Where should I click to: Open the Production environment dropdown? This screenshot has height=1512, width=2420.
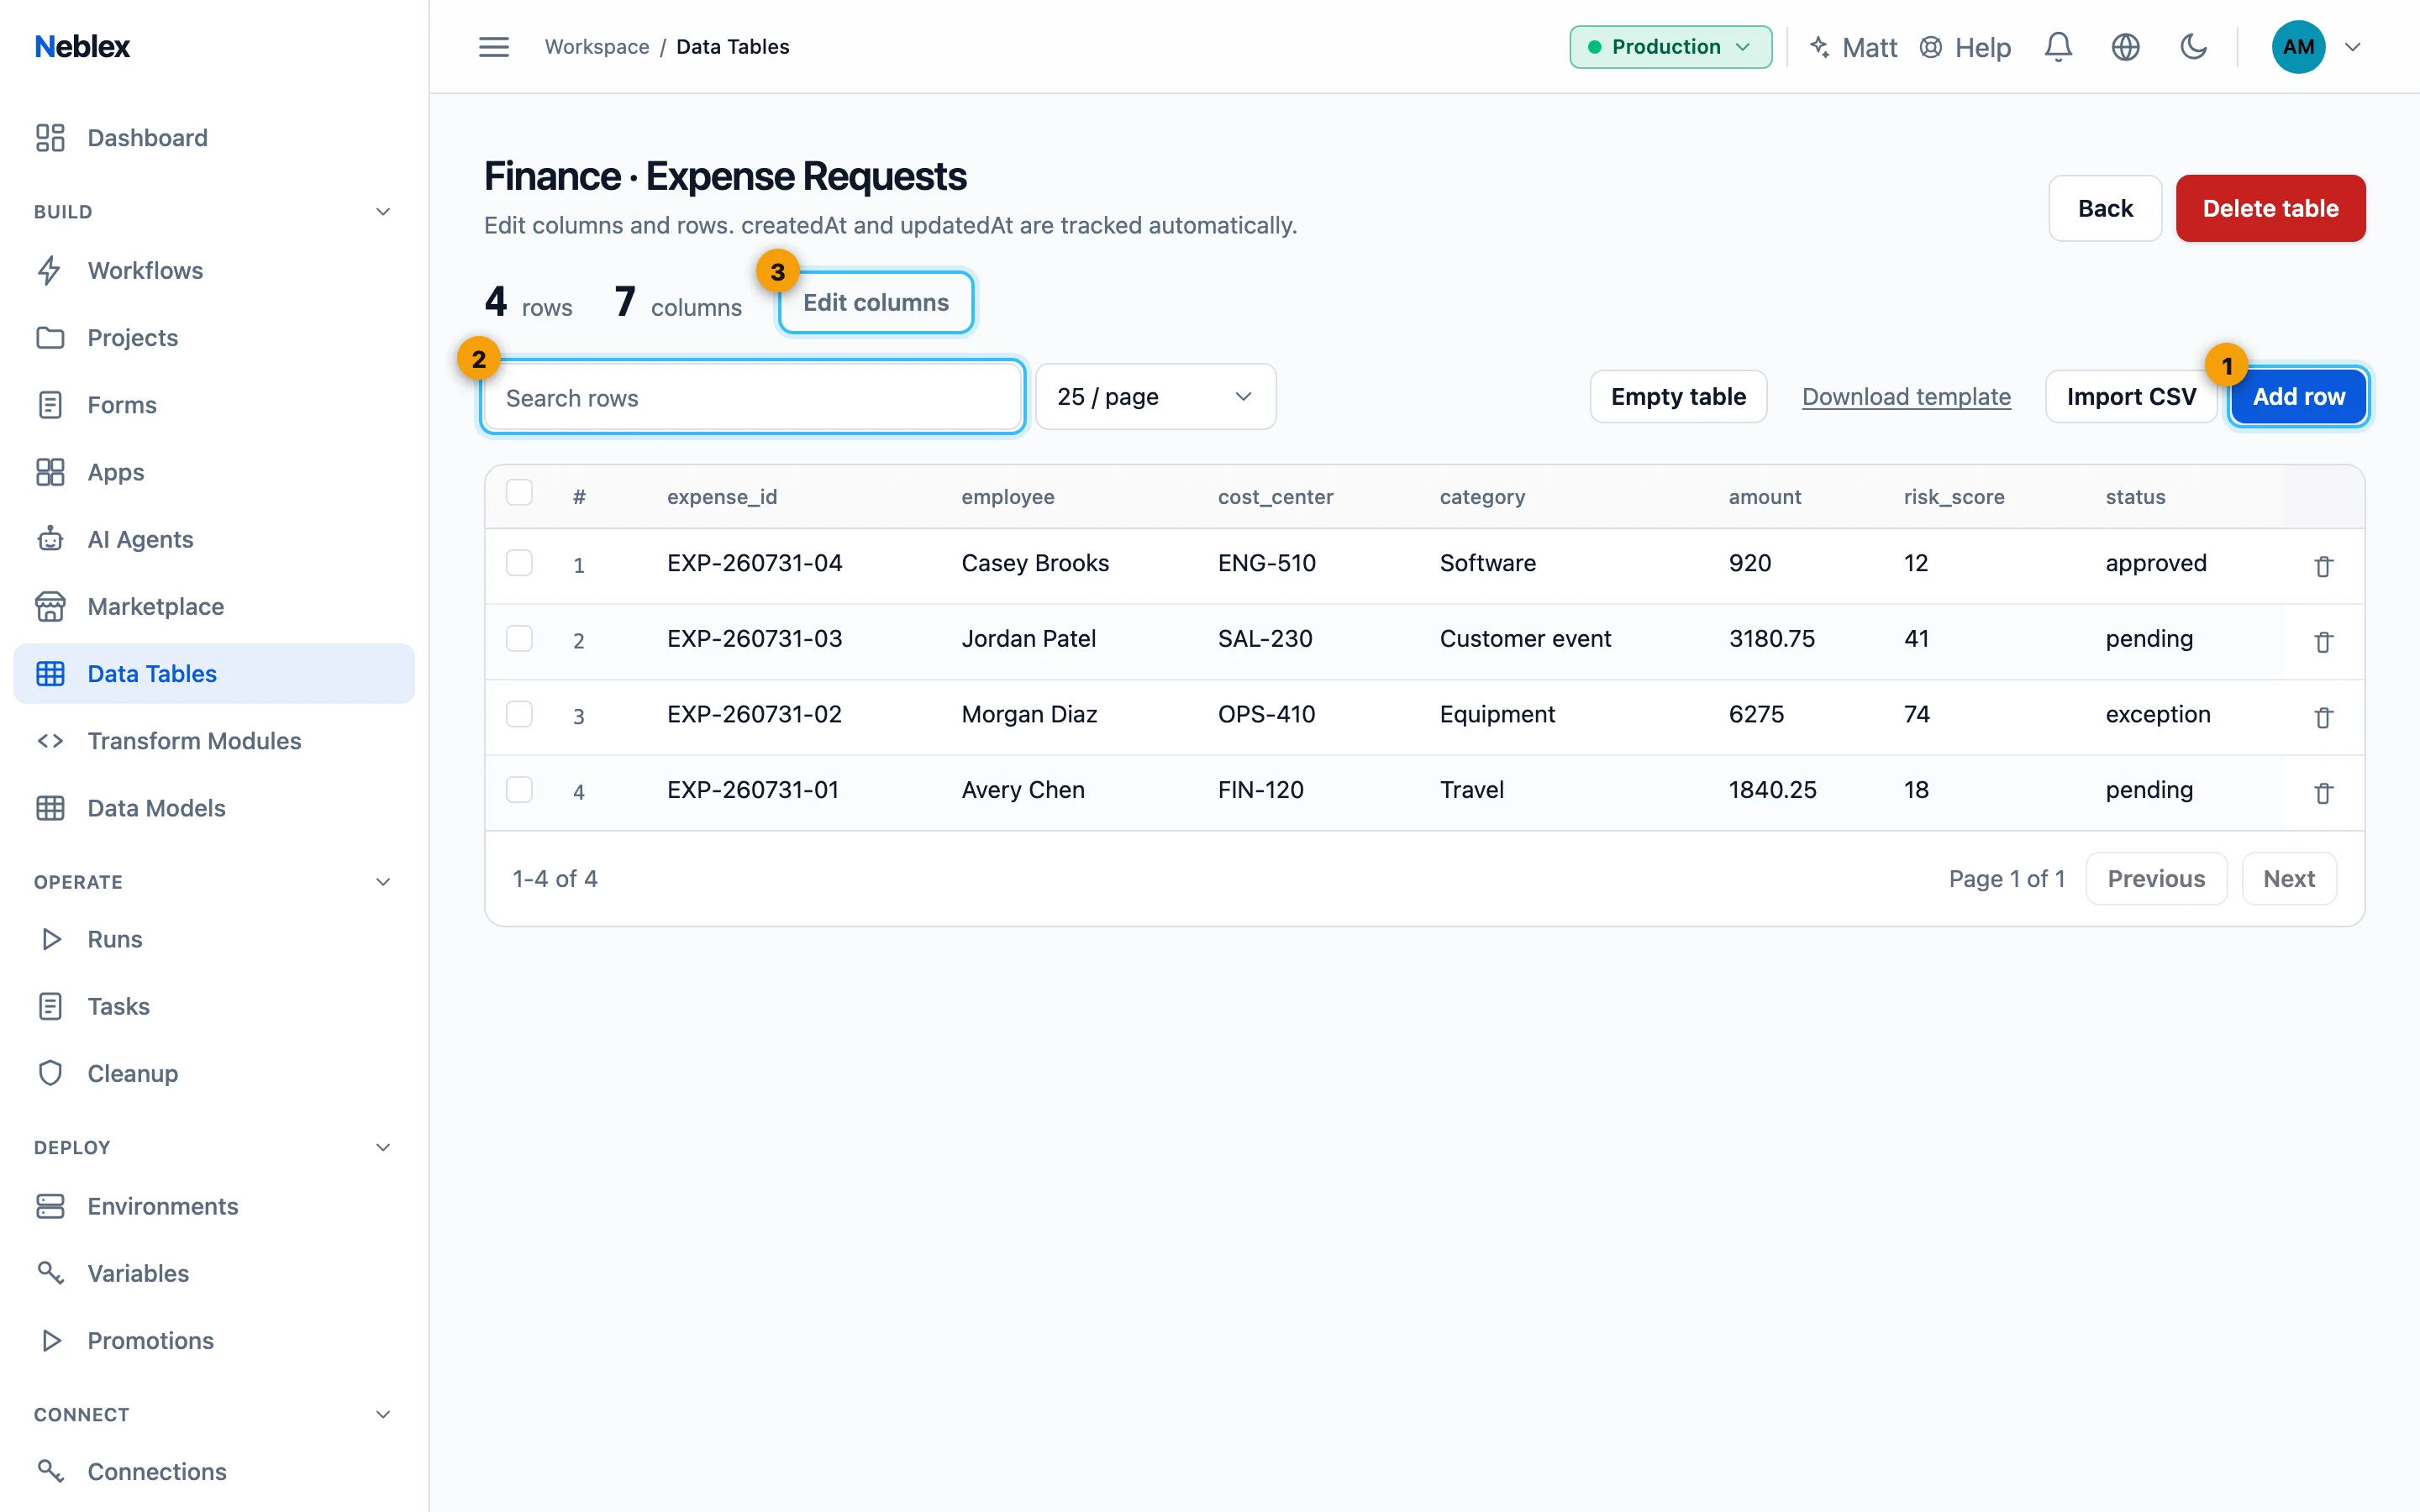click(1670, 47)
